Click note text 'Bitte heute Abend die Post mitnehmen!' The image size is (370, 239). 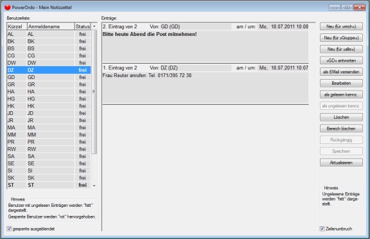150,34
